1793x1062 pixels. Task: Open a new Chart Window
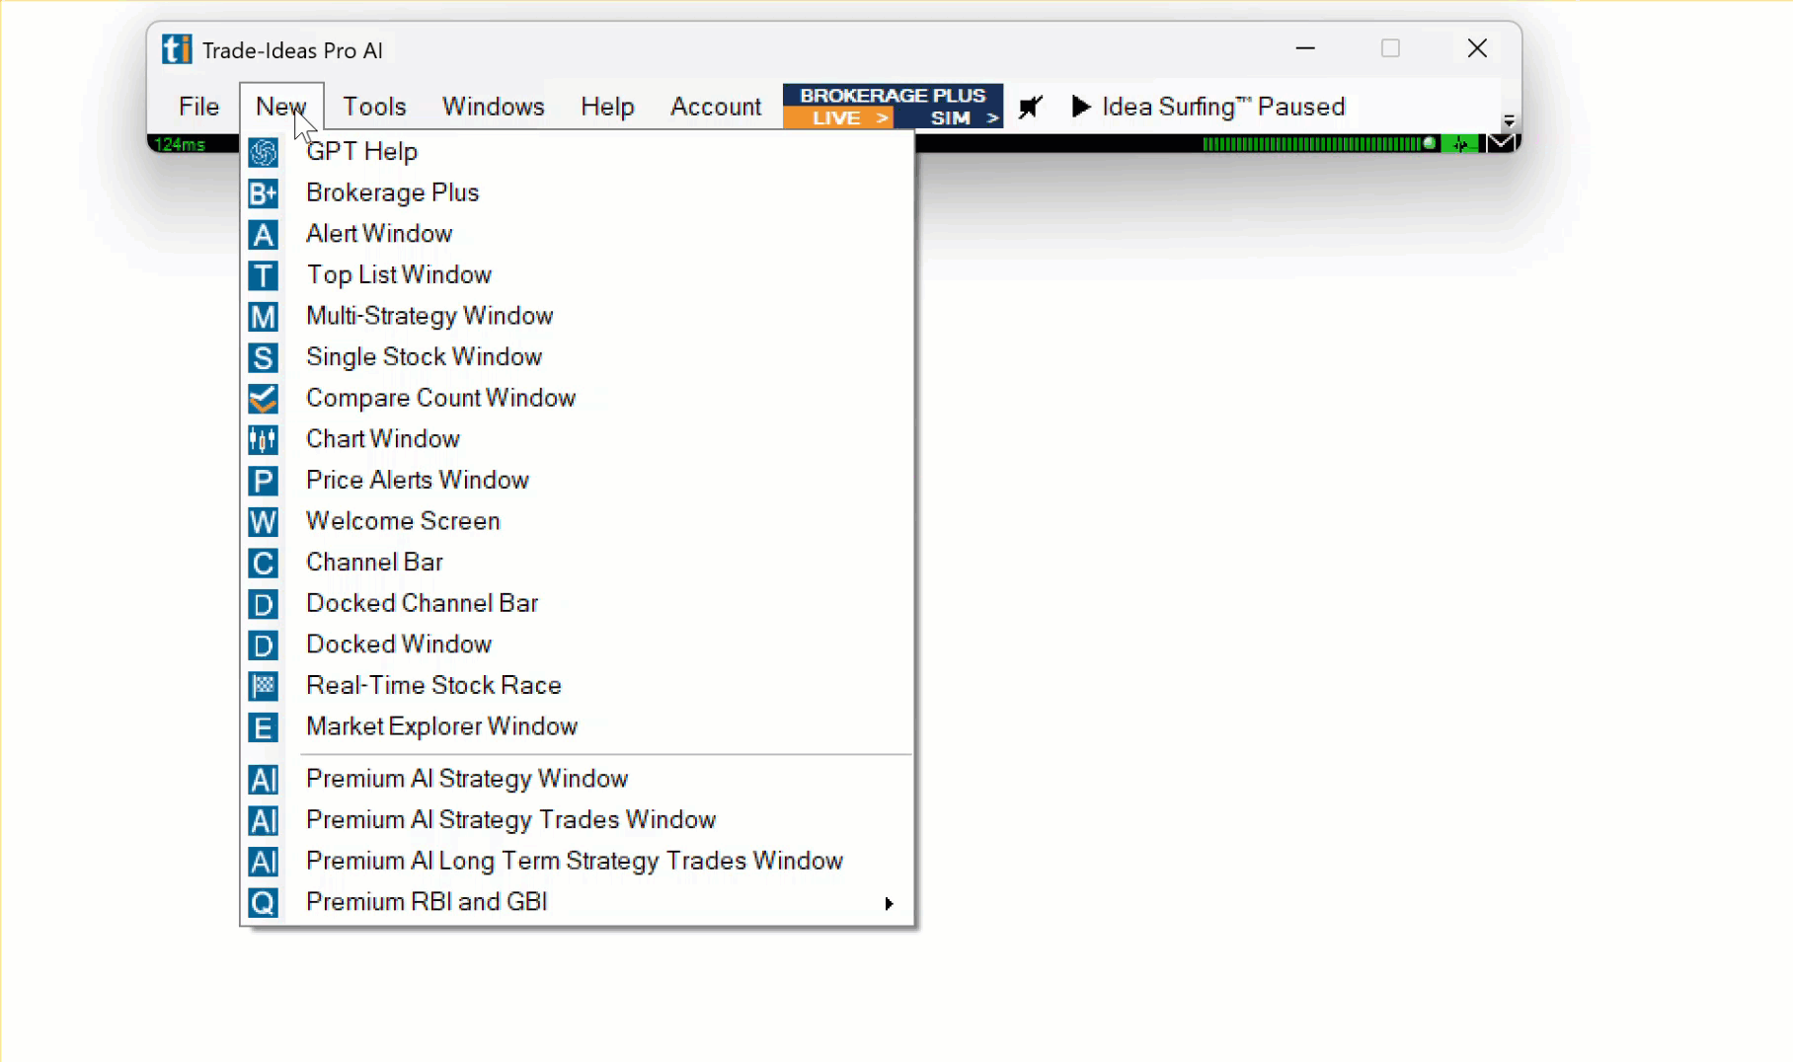578,439
